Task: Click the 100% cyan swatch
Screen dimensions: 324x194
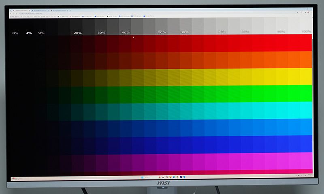Action: 306,110
